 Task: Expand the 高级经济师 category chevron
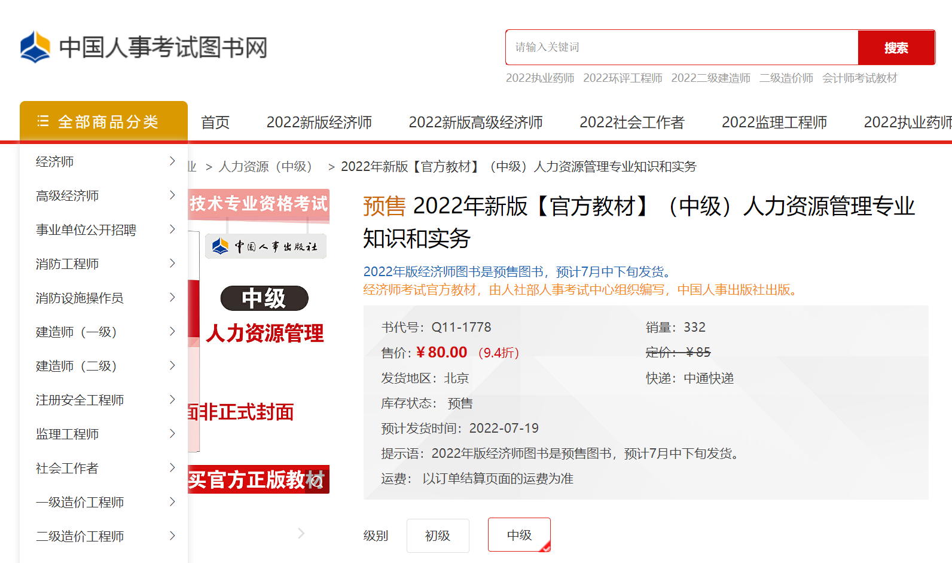(172, 195)
